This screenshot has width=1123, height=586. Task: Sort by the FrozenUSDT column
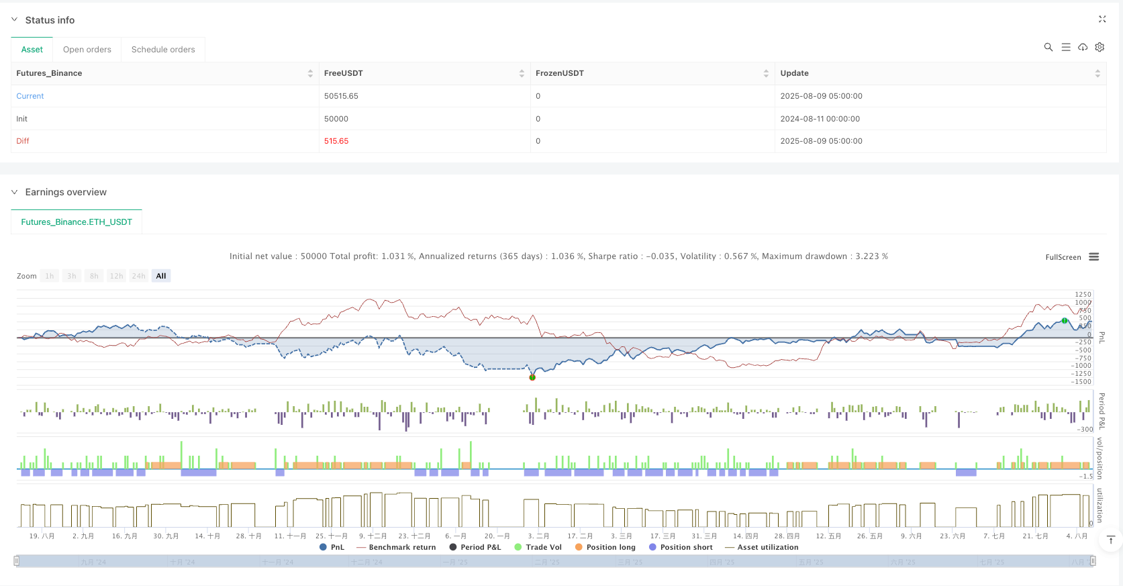point(766,73)
